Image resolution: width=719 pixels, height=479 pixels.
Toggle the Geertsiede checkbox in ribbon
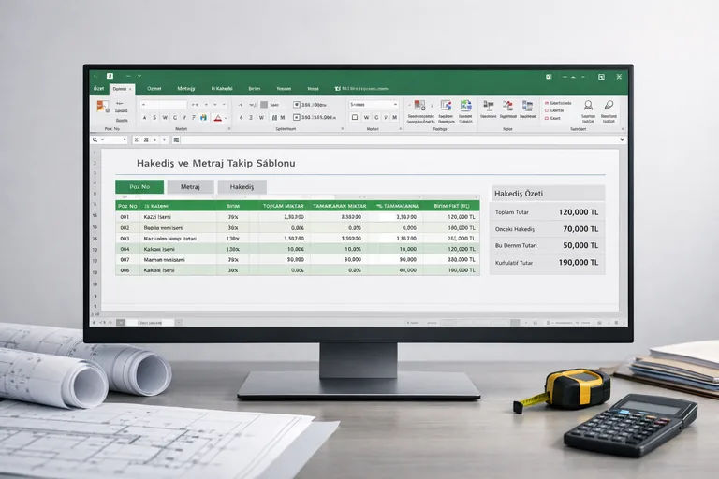tap(547, 103)
